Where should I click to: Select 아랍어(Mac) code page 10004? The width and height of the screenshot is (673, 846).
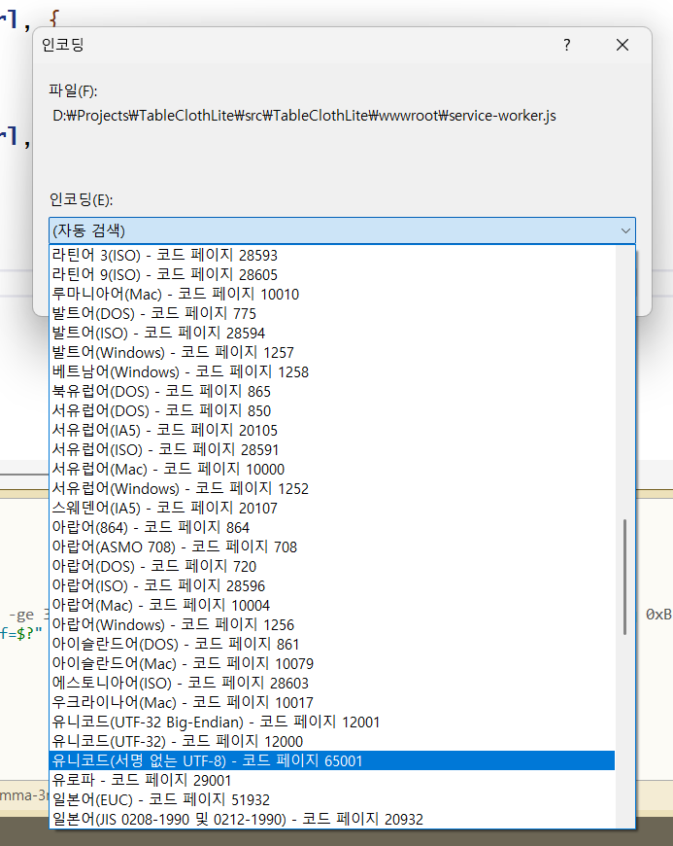coord(332,604)
